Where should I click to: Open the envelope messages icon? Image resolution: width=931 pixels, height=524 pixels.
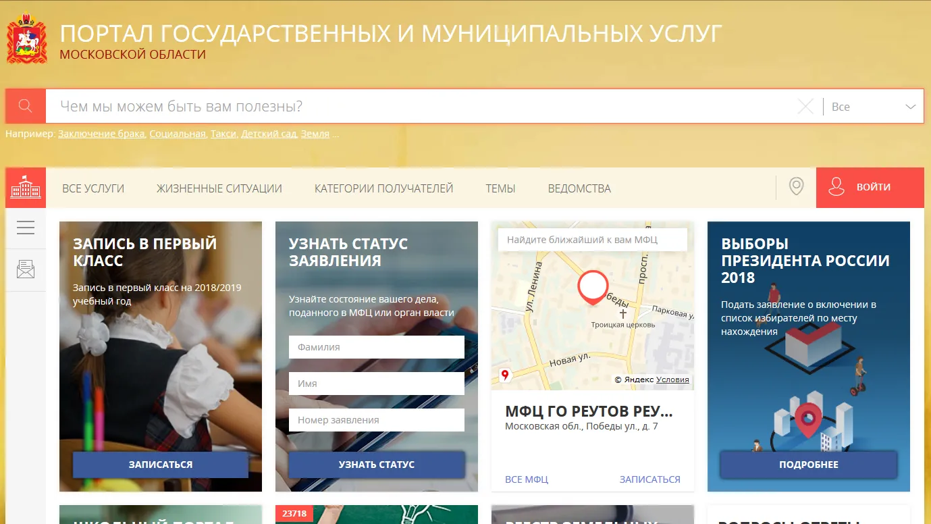pyautogui.click(x=26, y=270)
